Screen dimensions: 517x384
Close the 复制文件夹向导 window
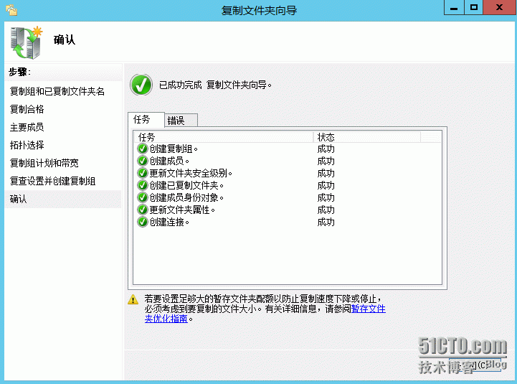[499, 8]
